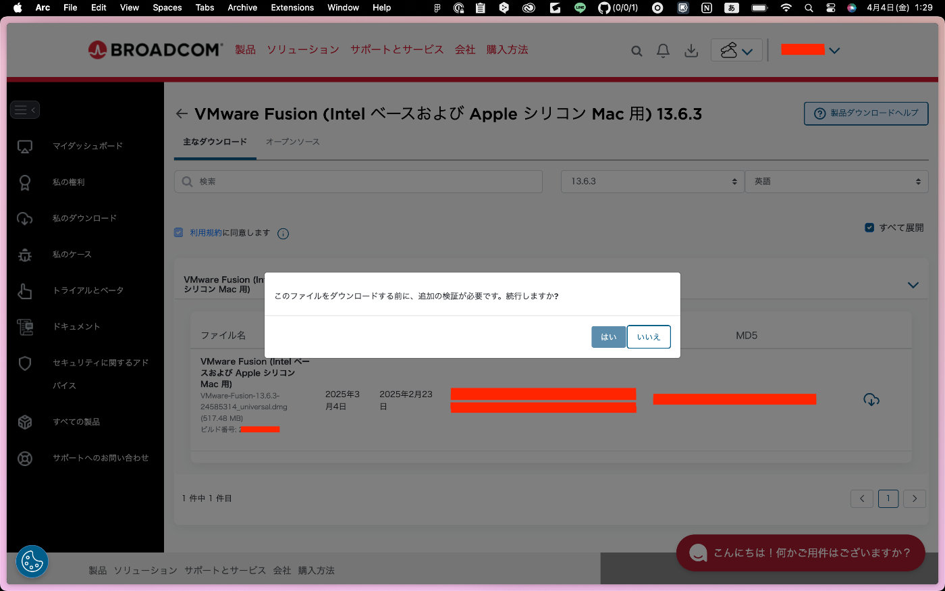Viewport: 945px width, 591px height.
Task: Click file name VMware-Fusion-13.6.3-24585314_universal.dmg
Action: (x=244, y=401)
